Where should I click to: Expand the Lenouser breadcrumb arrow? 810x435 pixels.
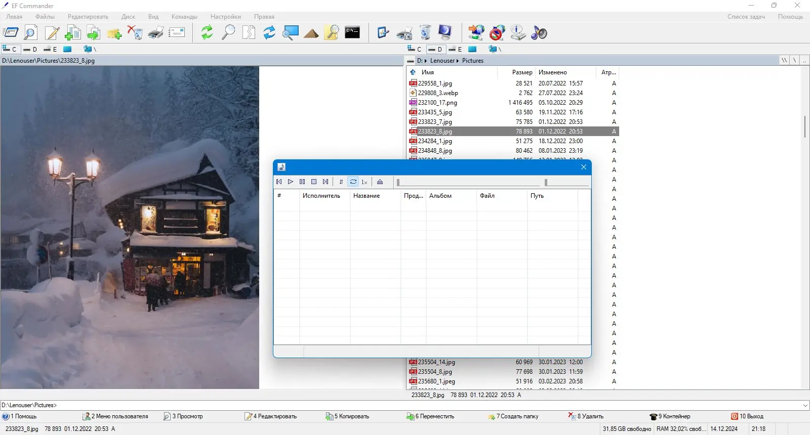(458, 61)
